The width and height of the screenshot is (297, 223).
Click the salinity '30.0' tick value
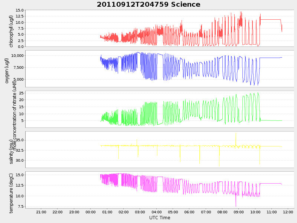click(x=20, y=161)
